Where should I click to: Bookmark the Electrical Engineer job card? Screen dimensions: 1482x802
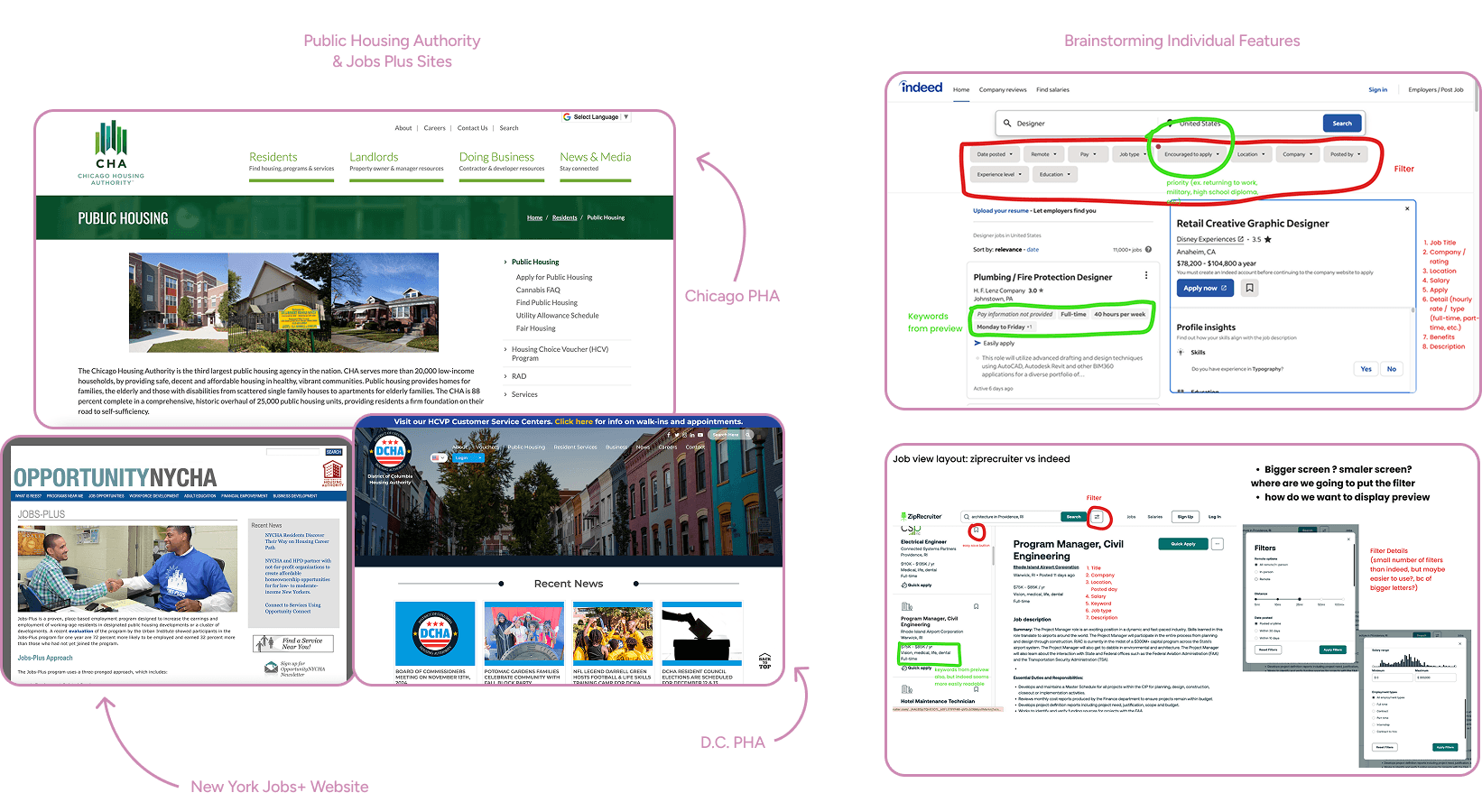coord(976,530)
